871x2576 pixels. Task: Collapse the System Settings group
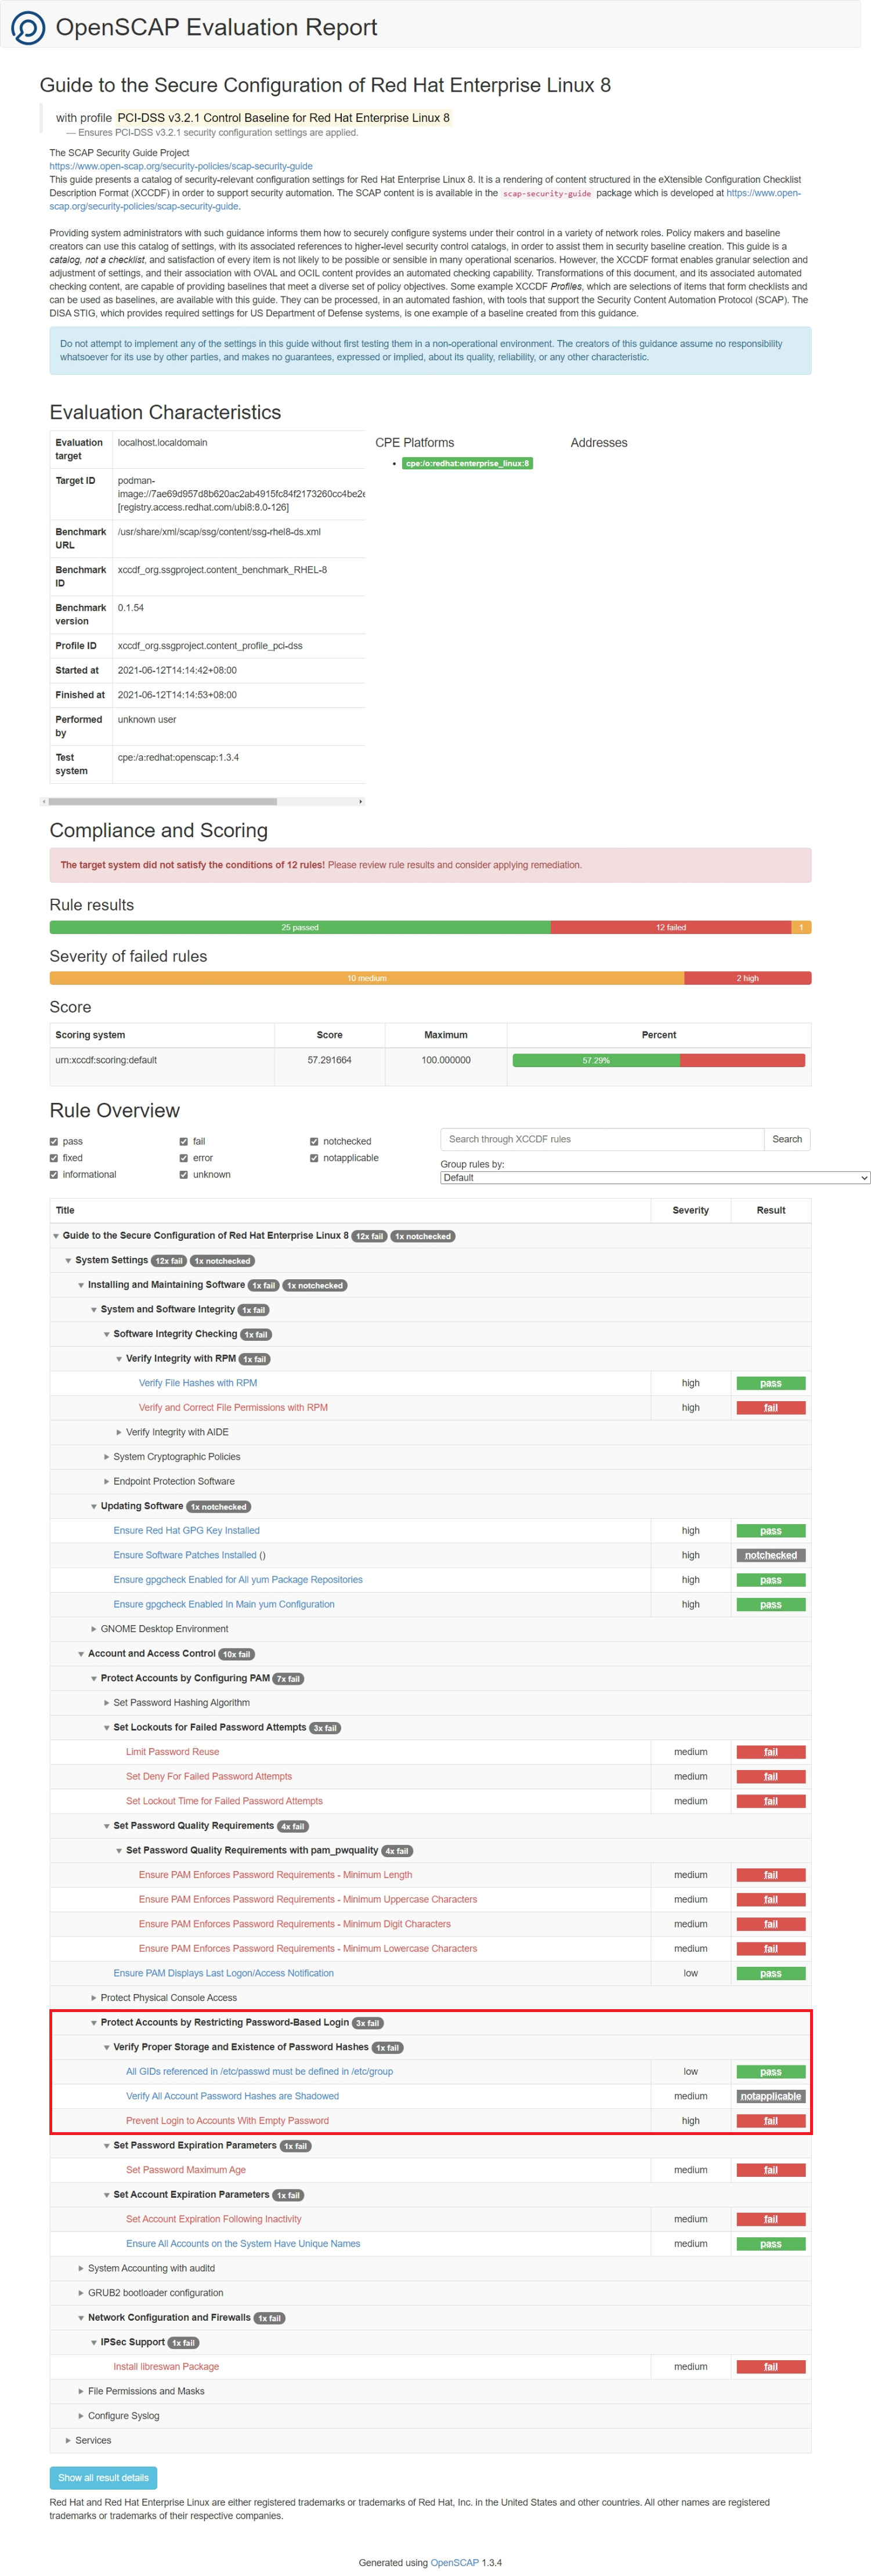[68, 1261]
